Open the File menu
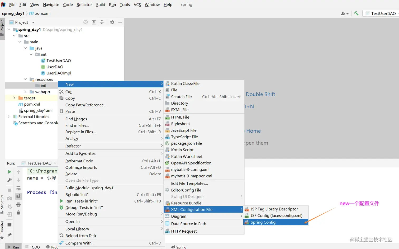The width and height of the screenshot is (399, 249). 12,4
